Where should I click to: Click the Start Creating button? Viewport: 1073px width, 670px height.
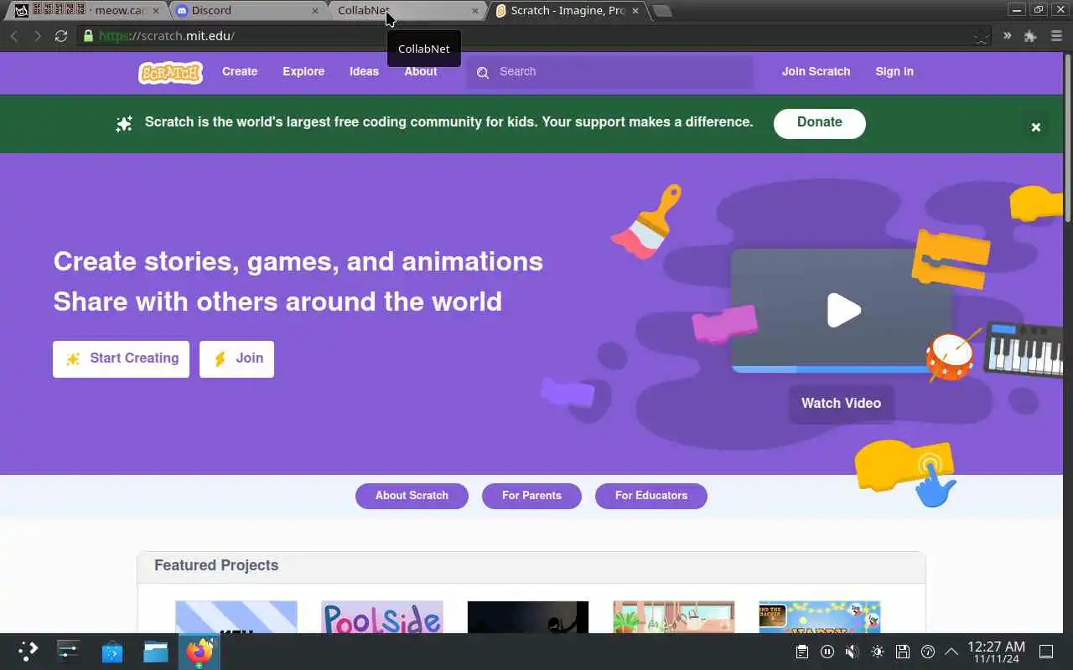(121, 358)
